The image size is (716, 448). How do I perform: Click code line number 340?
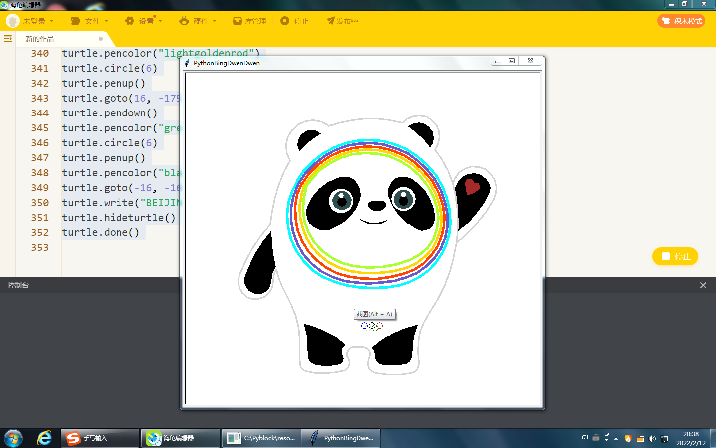[x=40, y=53]
